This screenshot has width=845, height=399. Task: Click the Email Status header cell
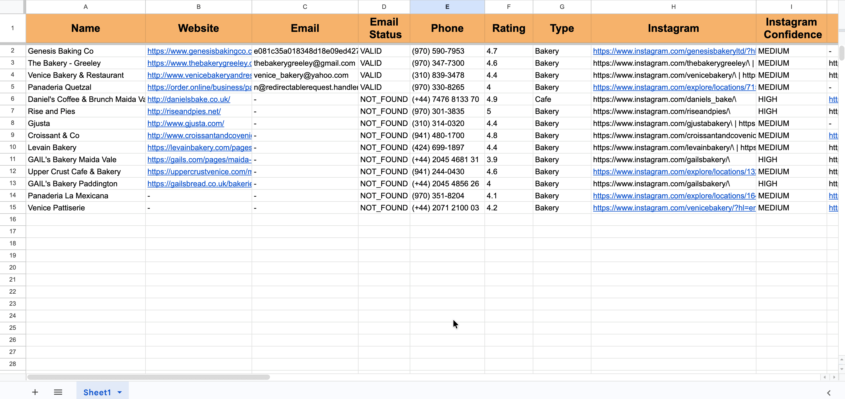[x=384, y=28]
